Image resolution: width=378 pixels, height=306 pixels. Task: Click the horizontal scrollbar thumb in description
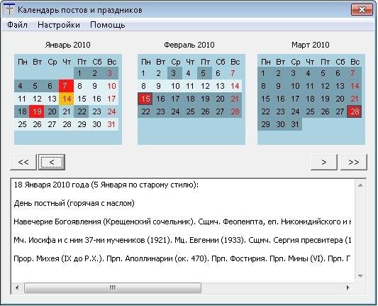[x=113, y=288]
